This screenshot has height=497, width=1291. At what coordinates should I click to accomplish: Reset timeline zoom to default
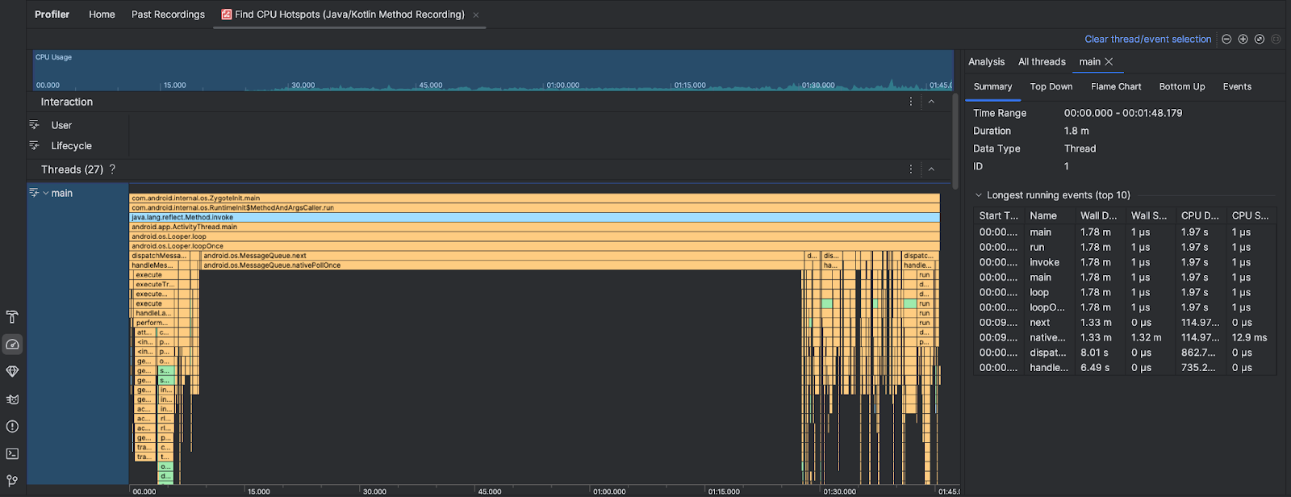1259,40
